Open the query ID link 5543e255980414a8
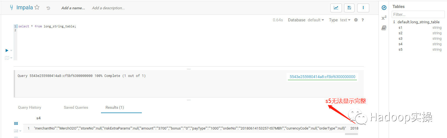This screenshot has width=447, height=138. pyautogui.click(x=322, y=77)
